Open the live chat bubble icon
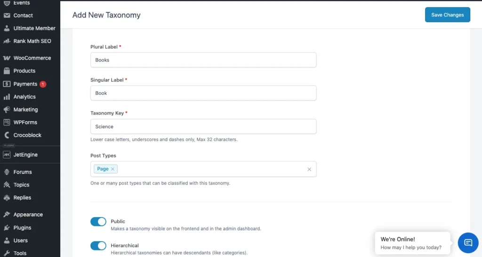482x257 pixels. 468,242
